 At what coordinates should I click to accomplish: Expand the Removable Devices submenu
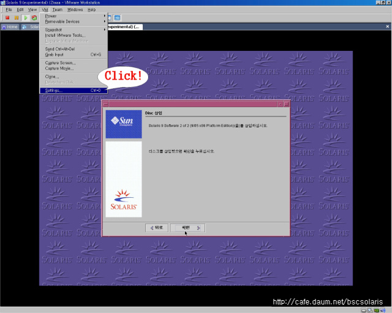point(73,21)
